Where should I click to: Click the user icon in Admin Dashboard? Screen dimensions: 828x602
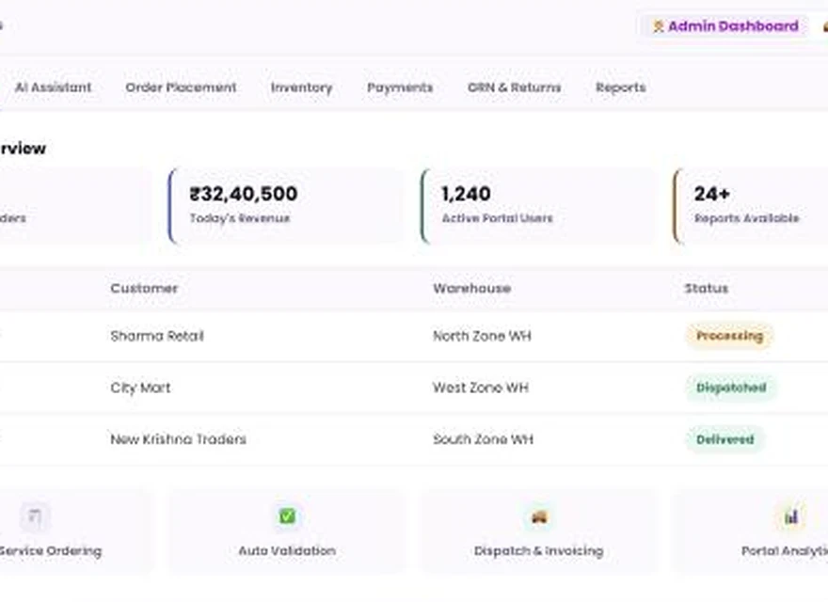[658, 26]
